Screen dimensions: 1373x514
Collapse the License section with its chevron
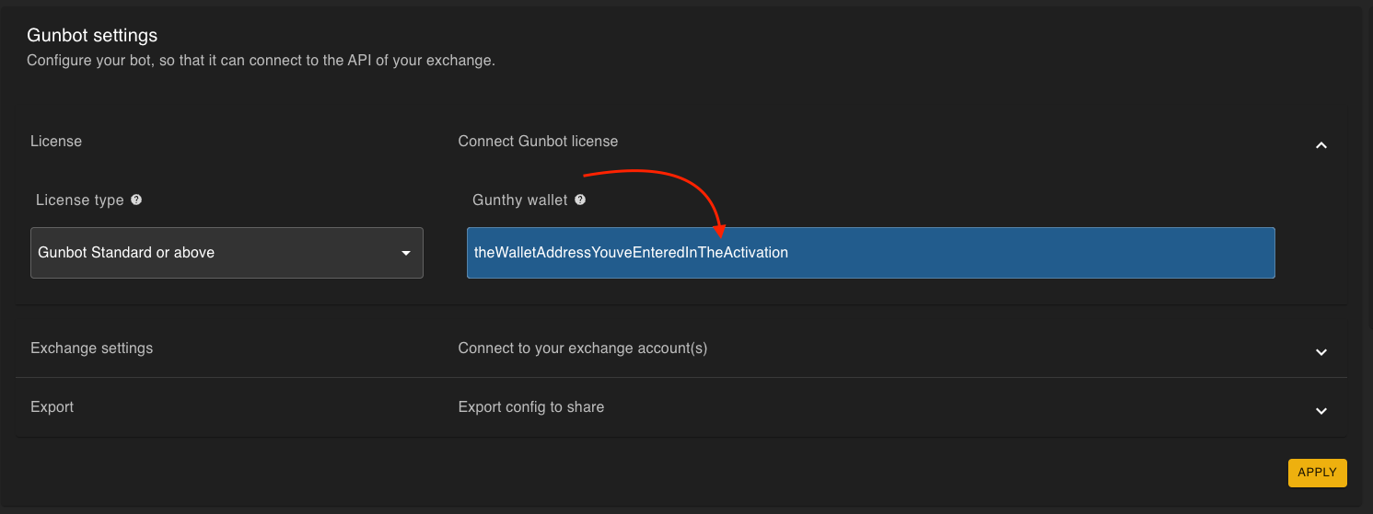(1321, 145)
